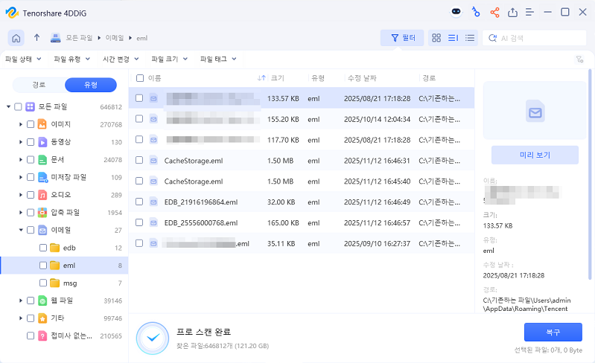Check the msg folder checkbox
This screenshot has width=595, height=363.
click(43, 283)
